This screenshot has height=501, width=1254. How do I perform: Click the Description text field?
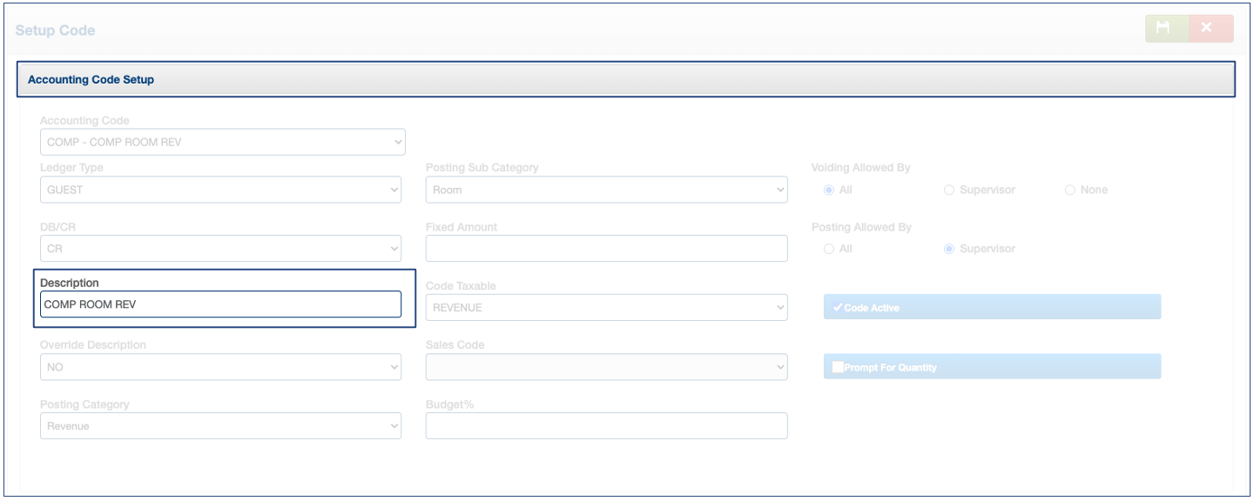coord(220,304)
